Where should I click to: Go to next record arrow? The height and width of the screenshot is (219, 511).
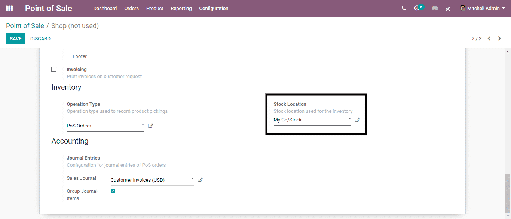(499, 38)
